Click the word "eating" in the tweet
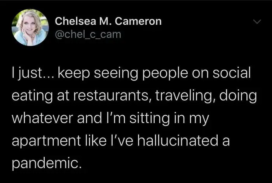 32,96
